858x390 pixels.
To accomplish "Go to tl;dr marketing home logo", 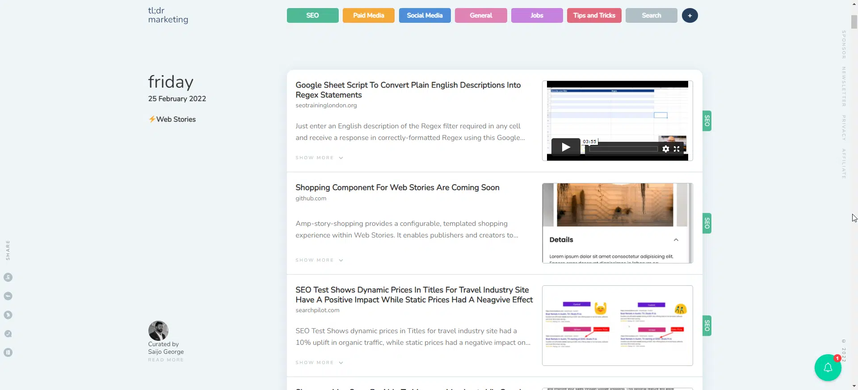I will point(168,15).
